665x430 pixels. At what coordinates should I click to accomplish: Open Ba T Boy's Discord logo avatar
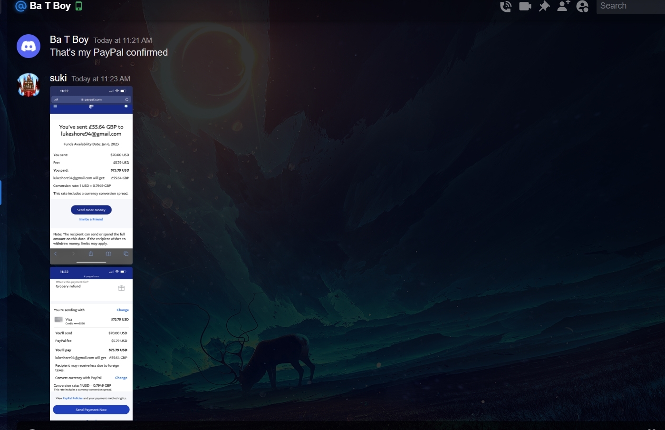[29, 46]
